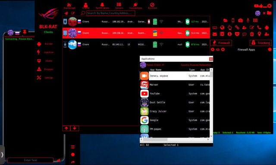Open the Dashboard tab
The width and height of the screenshot is (276, 165).
pos(69,6)
